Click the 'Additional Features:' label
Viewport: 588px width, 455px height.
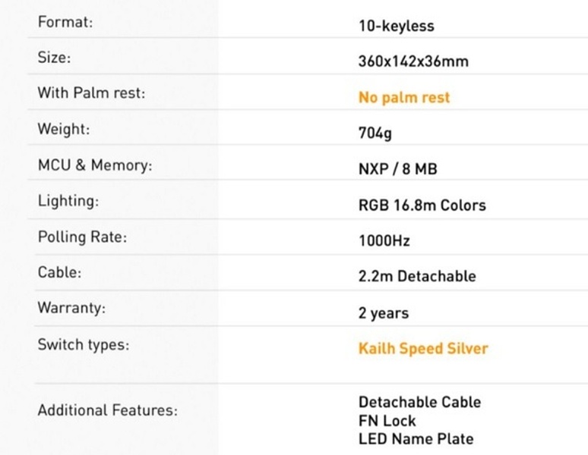tap(107, 410)
